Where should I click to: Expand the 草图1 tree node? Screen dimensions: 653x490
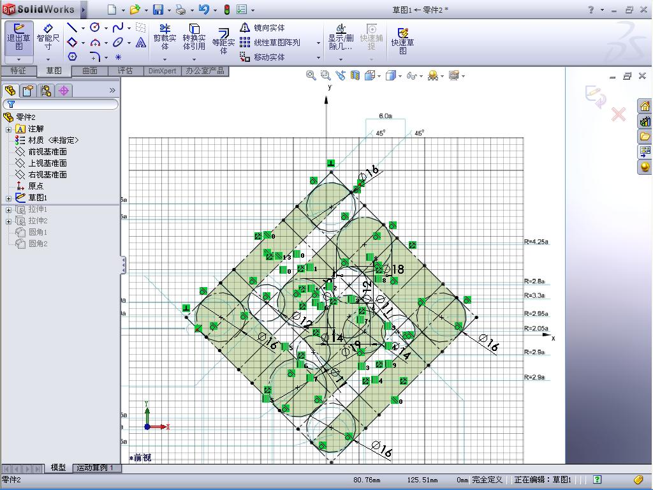8,198
